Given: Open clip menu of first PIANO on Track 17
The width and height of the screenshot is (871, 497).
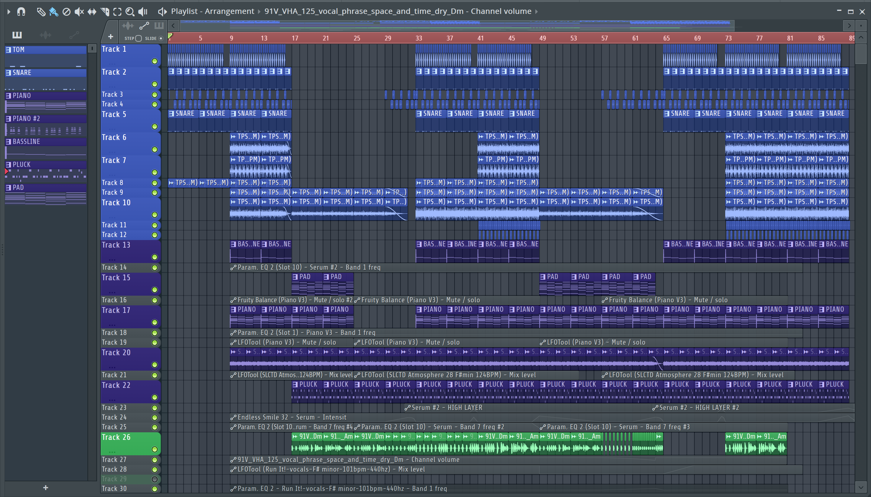Looking at the screenshot, I should pos(233,310).
